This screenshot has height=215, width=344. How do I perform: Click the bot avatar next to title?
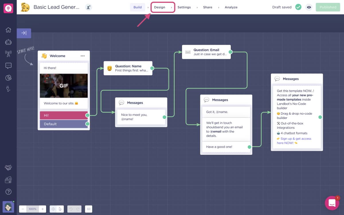coord(25,7)
